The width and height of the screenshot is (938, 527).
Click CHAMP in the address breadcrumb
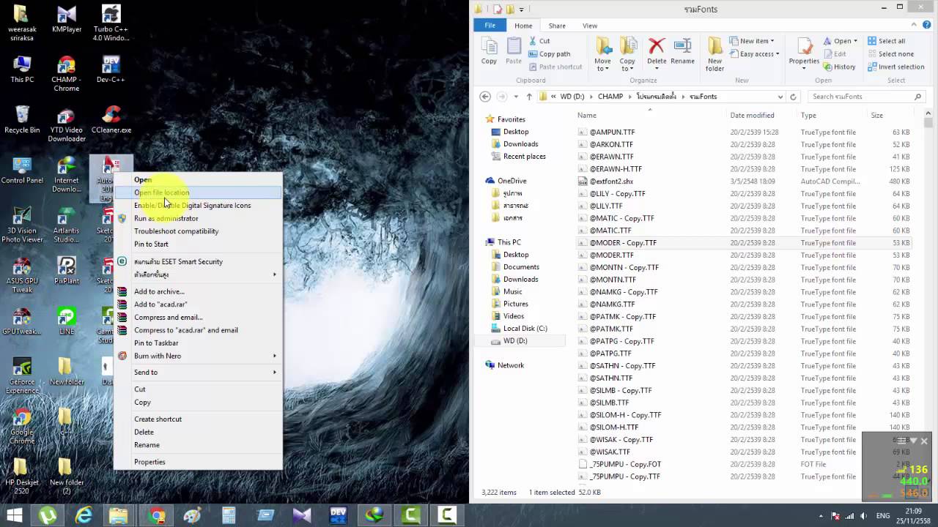pos(610,97)
